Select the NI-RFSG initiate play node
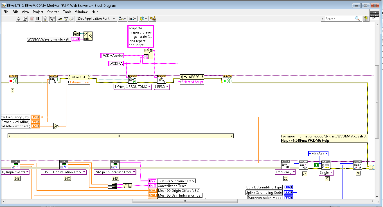 coord(227,80)
